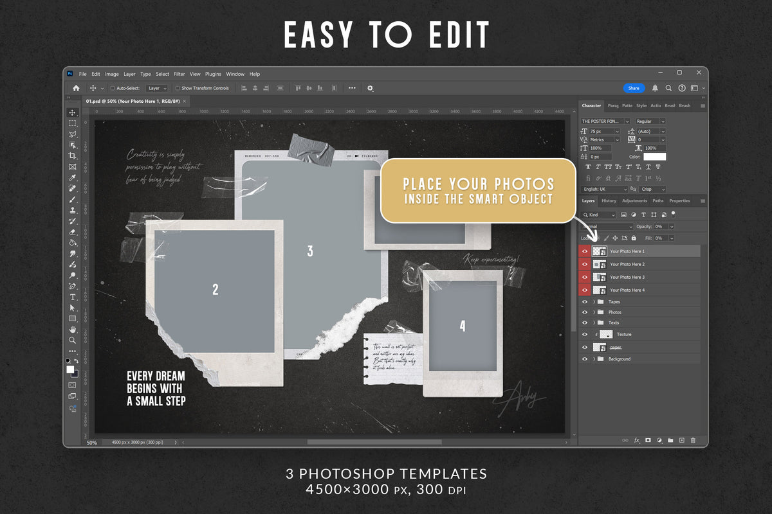Select the Eraser tool
Screen dimensions: 772x514
tap(73, 232)
